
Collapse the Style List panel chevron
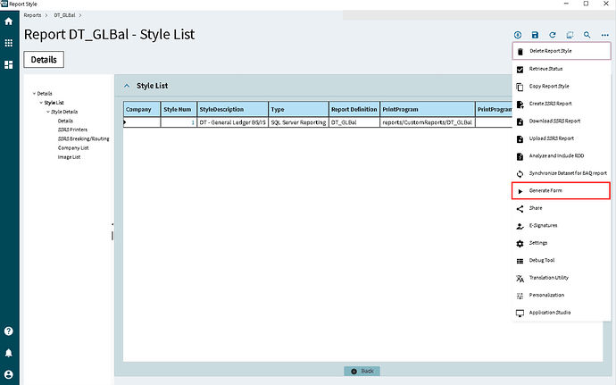(127, 86)
